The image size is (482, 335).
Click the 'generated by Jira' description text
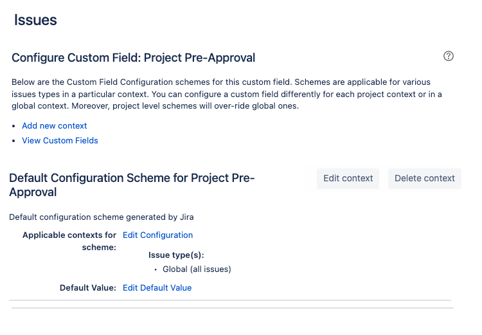point(101,217)
